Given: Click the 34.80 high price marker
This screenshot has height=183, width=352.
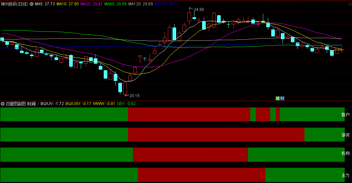Looking at the screenshot, I should point(199,10).
